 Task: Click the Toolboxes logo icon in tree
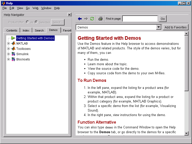pyautogui.click(x=13, y=49)
